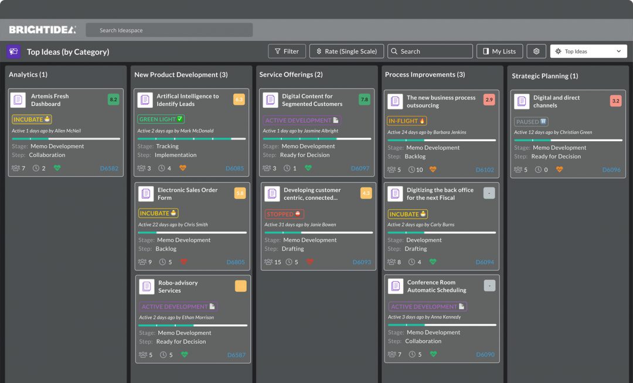This screenshot has height=383, width=633.
Task: Click the people icon on Electronic Sales Order Form
Action: point(141,262)
